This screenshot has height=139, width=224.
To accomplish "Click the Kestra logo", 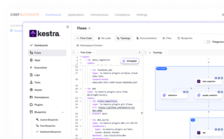I will pos(45,33).
